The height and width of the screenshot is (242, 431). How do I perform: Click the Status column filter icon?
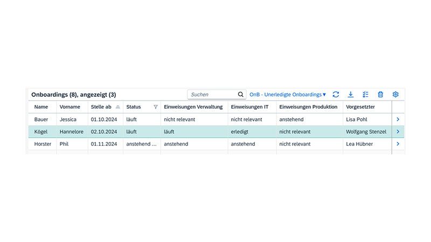[156, 107]
